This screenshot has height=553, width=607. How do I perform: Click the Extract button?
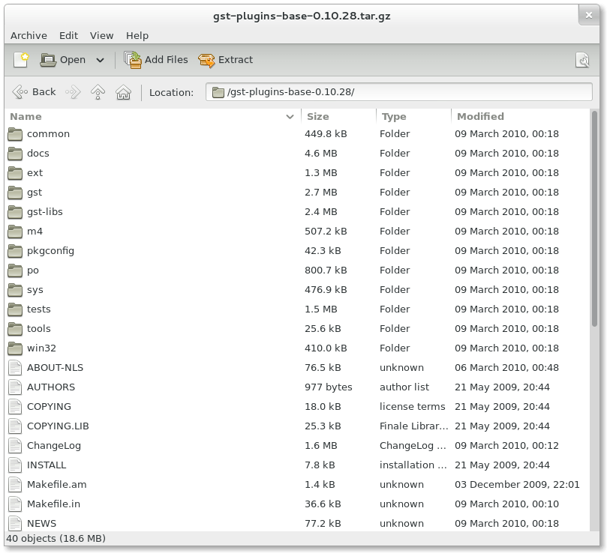coord(225,60)
